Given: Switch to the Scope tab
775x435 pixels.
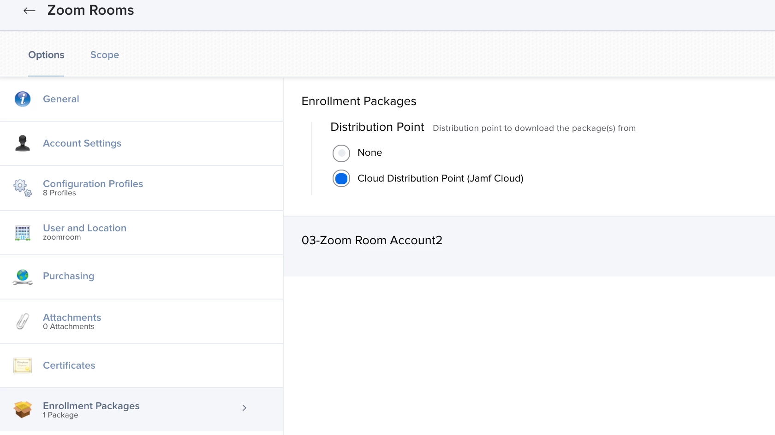Looking at the screenshot, I should 105,55.
